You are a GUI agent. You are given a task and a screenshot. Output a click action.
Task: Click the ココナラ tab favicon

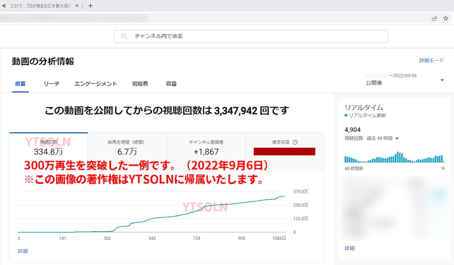4,6
